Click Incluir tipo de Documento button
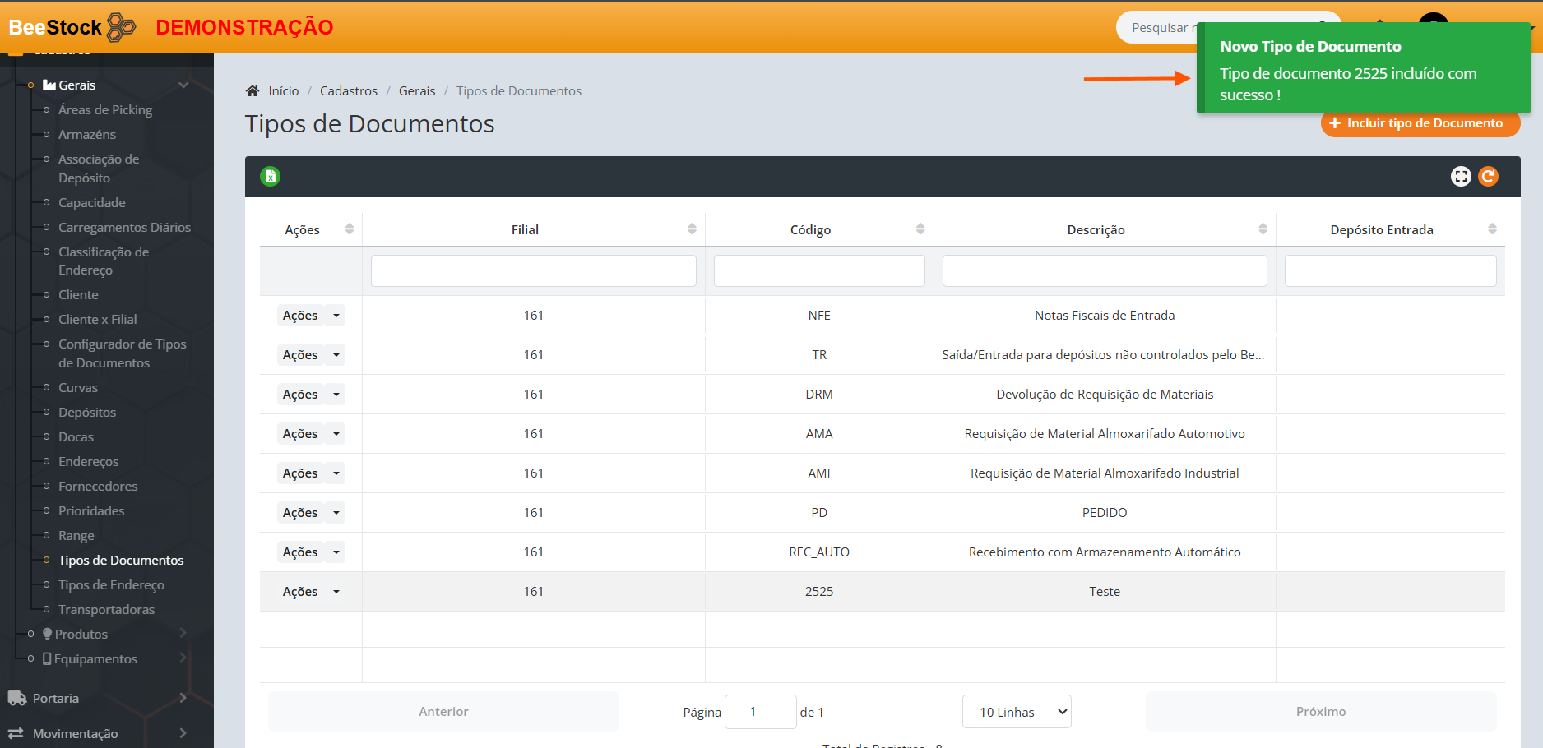 pyautogui.click(x=1420, y=123)
